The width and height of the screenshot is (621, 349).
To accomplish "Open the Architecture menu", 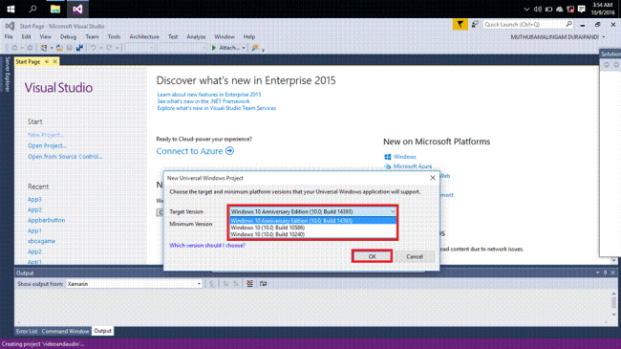I will click(144, 36).
